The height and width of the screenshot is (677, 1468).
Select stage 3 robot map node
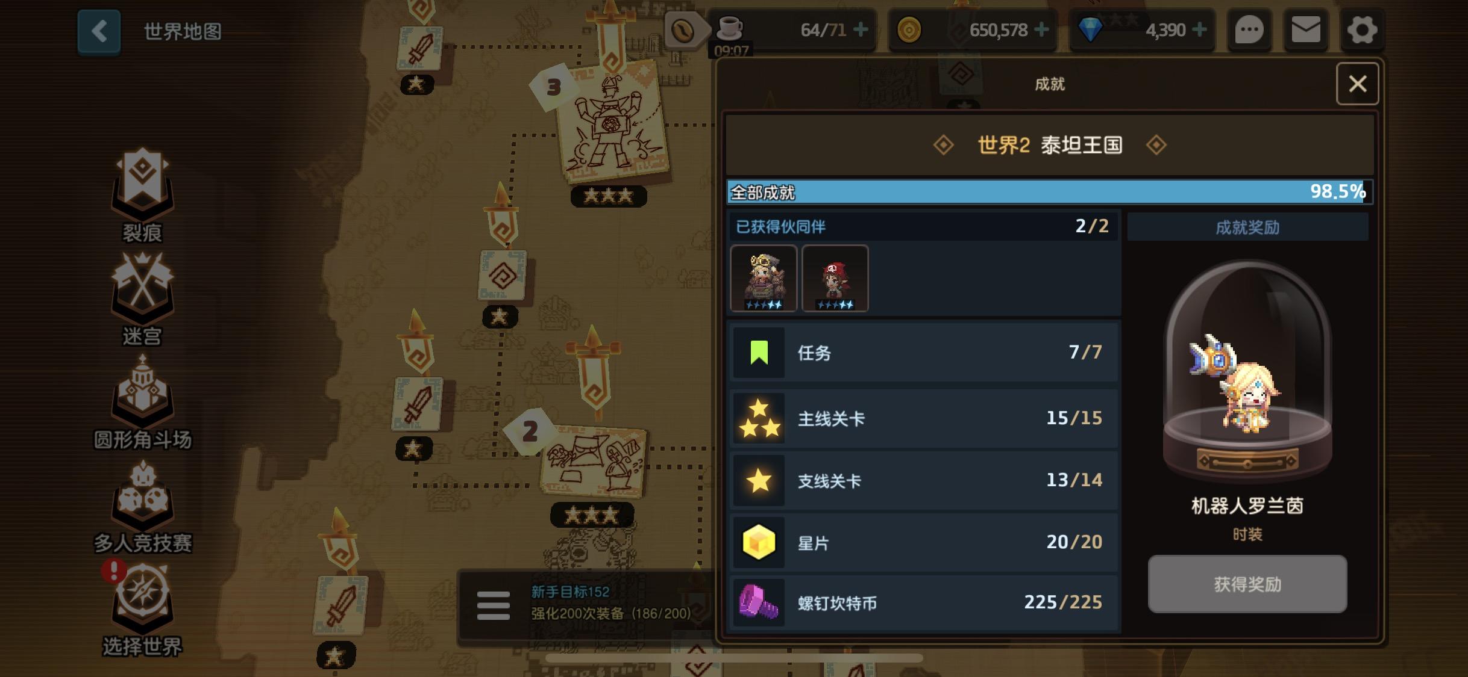coord(610,123)
